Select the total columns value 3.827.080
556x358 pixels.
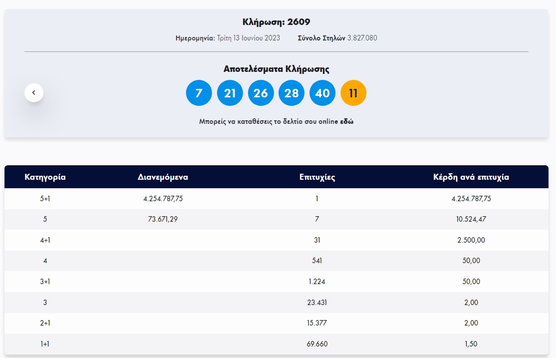coord(362,38)
